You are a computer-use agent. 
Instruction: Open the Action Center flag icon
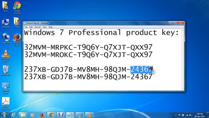click(x=179, y=115)
